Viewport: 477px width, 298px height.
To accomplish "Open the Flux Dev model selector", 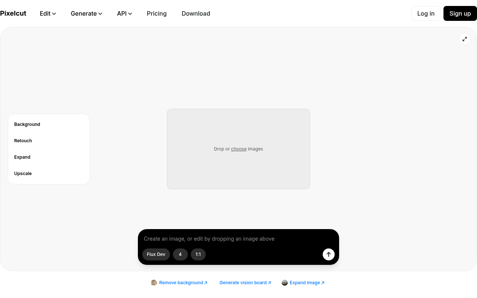I will [156, 254].
